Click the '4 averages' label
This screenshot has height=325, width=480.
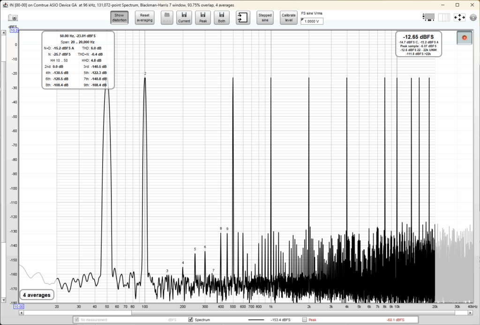37,295
